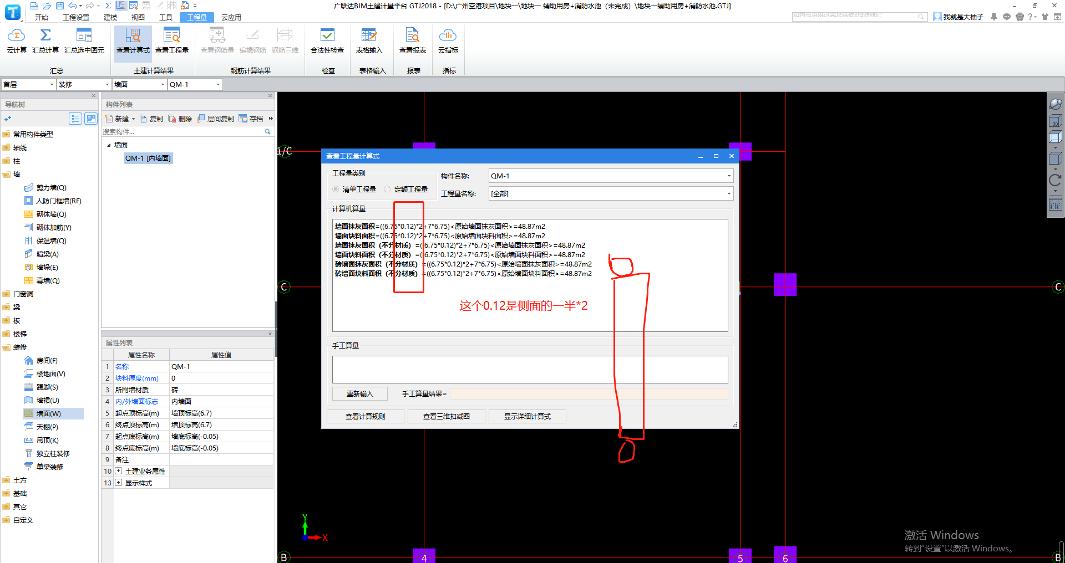Image resolution: width=1065 pixels, height=563 pixels.
Task: Open the dynamic orbit view tool
Action: [1055, 104]
